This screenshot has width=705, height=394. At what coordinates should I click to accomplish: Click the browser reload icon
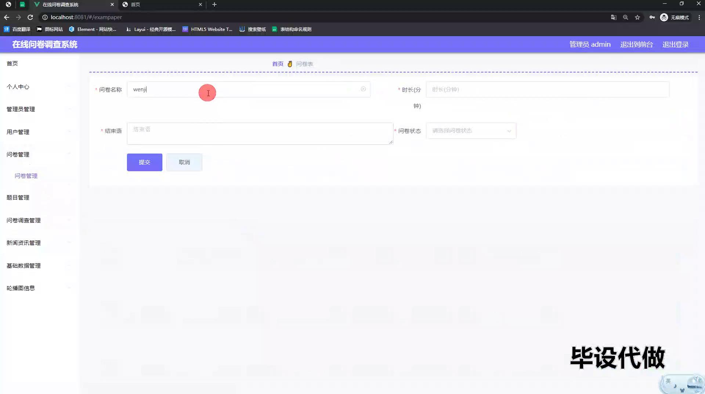coord(30,17)
